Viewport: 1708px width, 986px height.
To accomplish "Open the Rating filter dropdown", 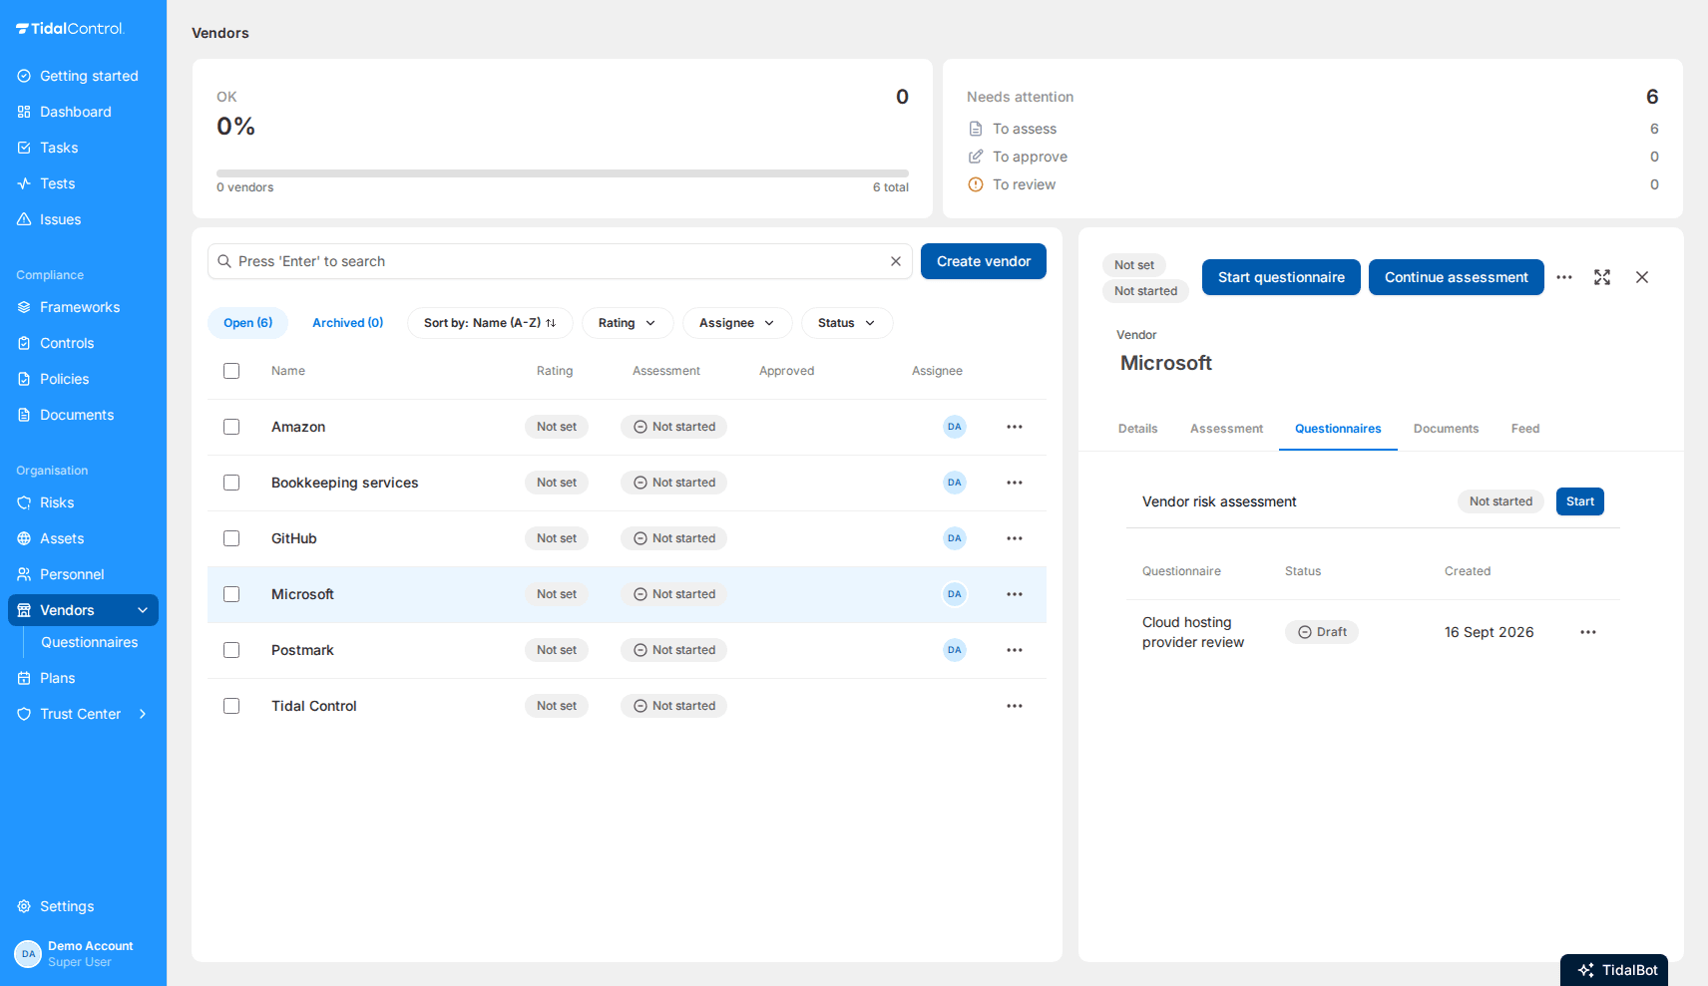I will (628, 323).
